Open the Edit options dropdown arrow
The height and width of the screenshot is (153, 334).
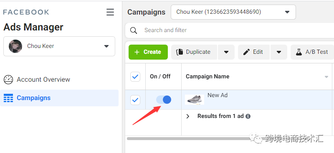coord(279,52)
